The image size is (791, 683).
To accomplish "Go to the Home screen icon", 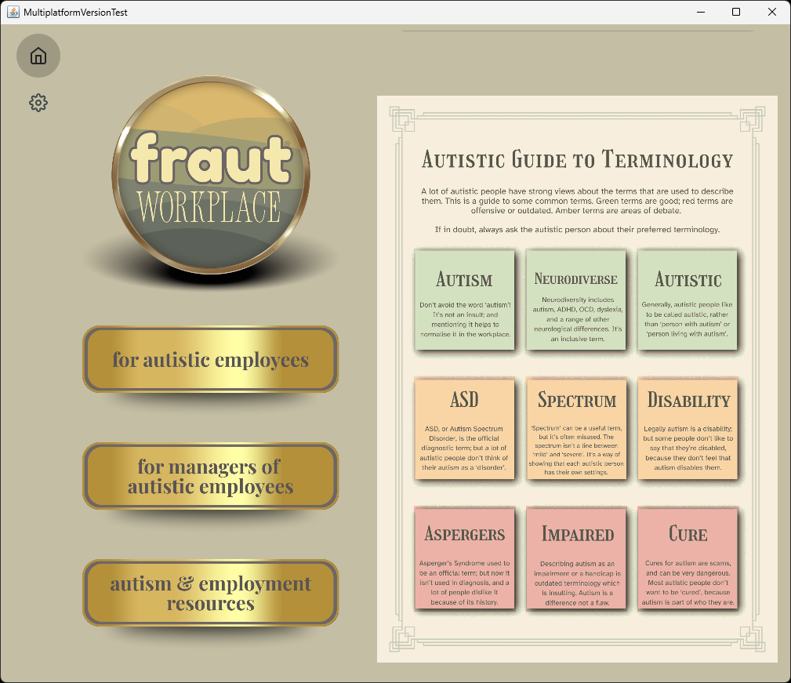I will (x=38, y=56).
